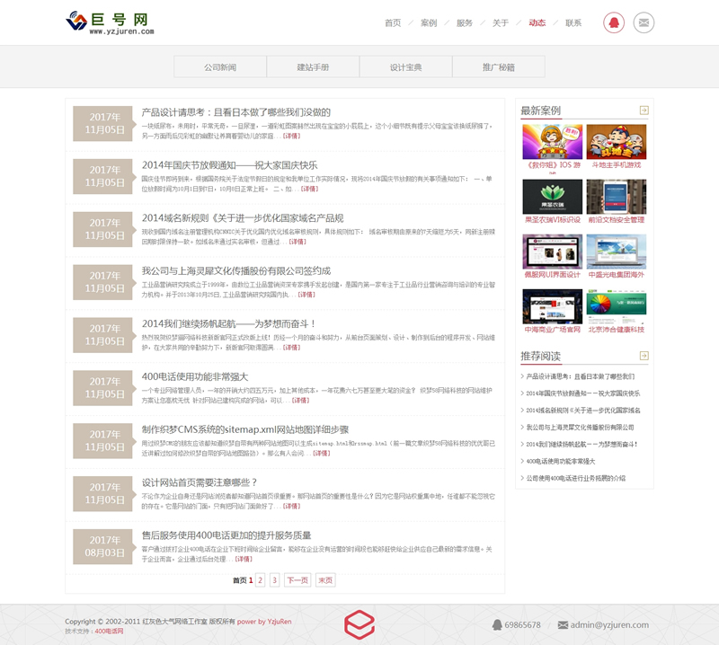This screenshot has width=719, height=645.
Task: Go to the 下一页 page button
Action: pos(297,580)
